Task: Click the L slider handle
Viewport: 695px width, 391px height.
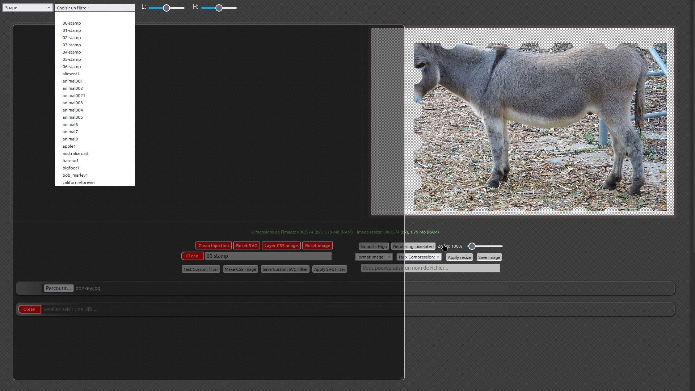Action: (167, 8)
